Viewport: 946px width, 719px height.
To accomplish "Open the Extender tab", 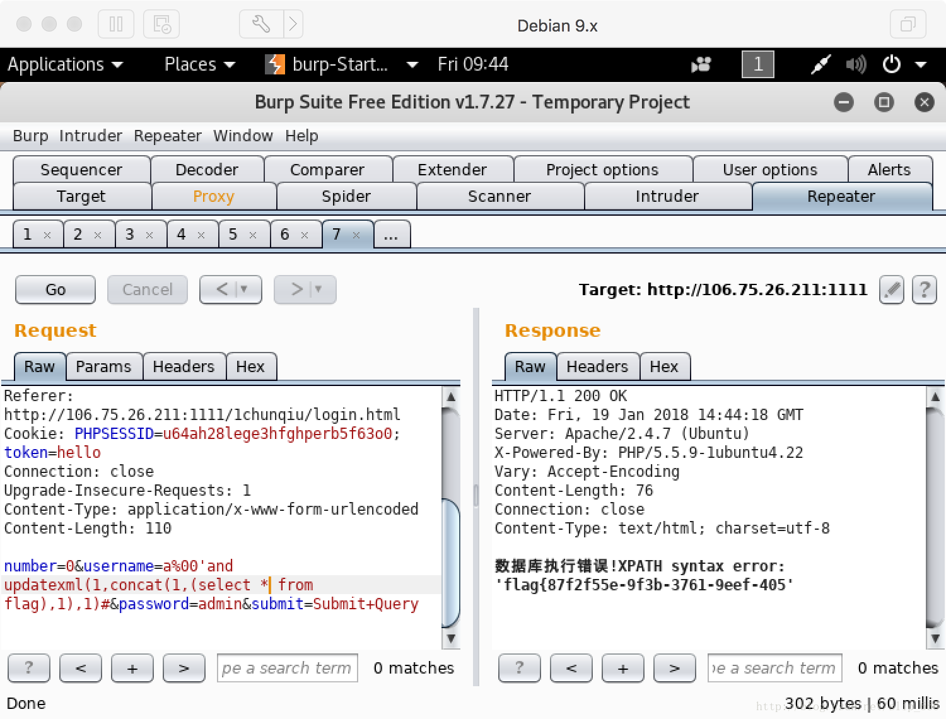I will click(x=452, y=170).
